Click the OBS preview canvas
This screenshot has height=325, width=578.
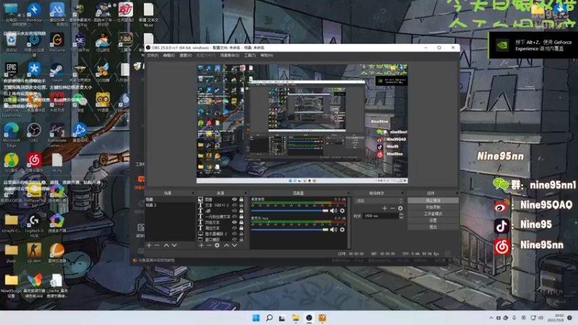(302, 123)
